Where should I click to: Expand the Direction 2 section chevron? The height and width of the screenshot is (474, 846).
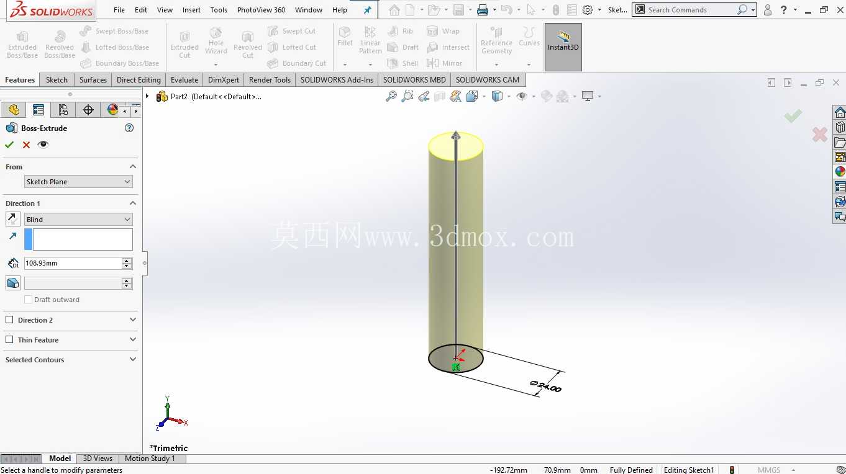133,320
